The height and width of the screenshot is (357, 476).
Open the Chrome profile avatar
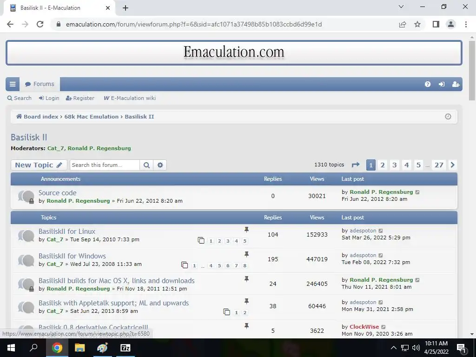point(451,24)
